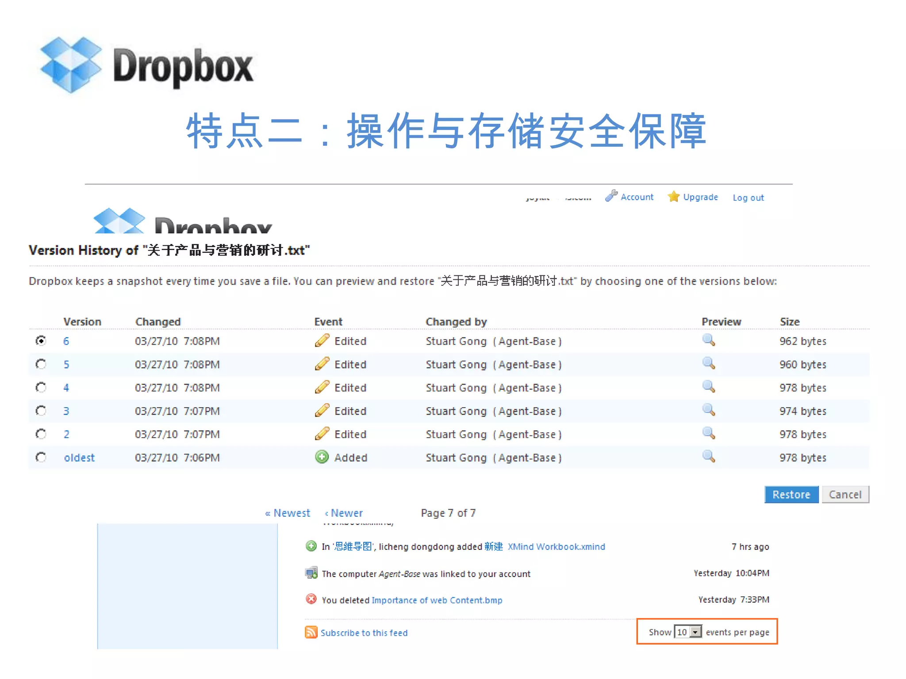Screen dimensions: 906x679
Task: Click green plus icon beside XMind Workbook event
Action: (311, 546)
